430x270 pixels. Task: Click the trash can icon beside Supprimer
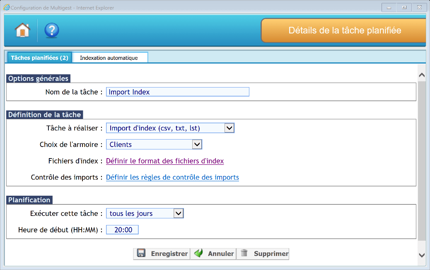click(244, 253)
